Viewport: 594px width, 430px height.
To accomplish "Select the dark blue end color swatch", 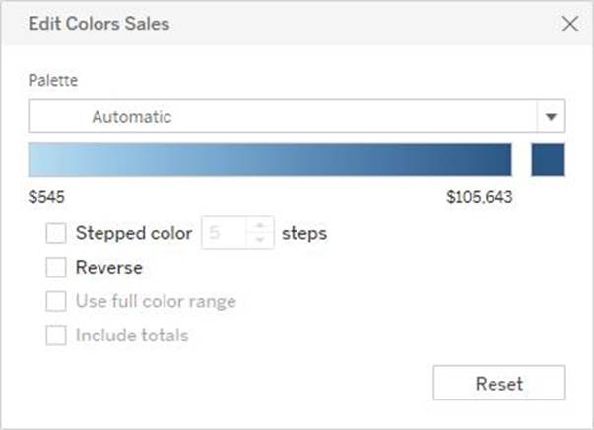I will click(548, 159).
